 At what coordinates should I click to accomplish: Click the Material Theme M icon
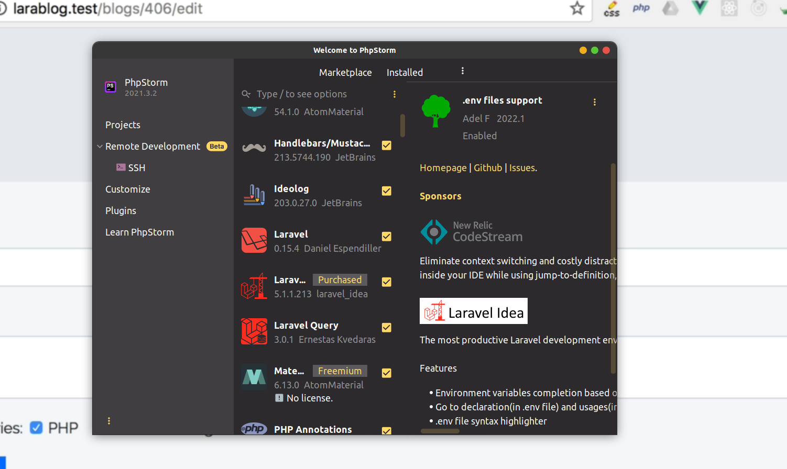(254, 377)
